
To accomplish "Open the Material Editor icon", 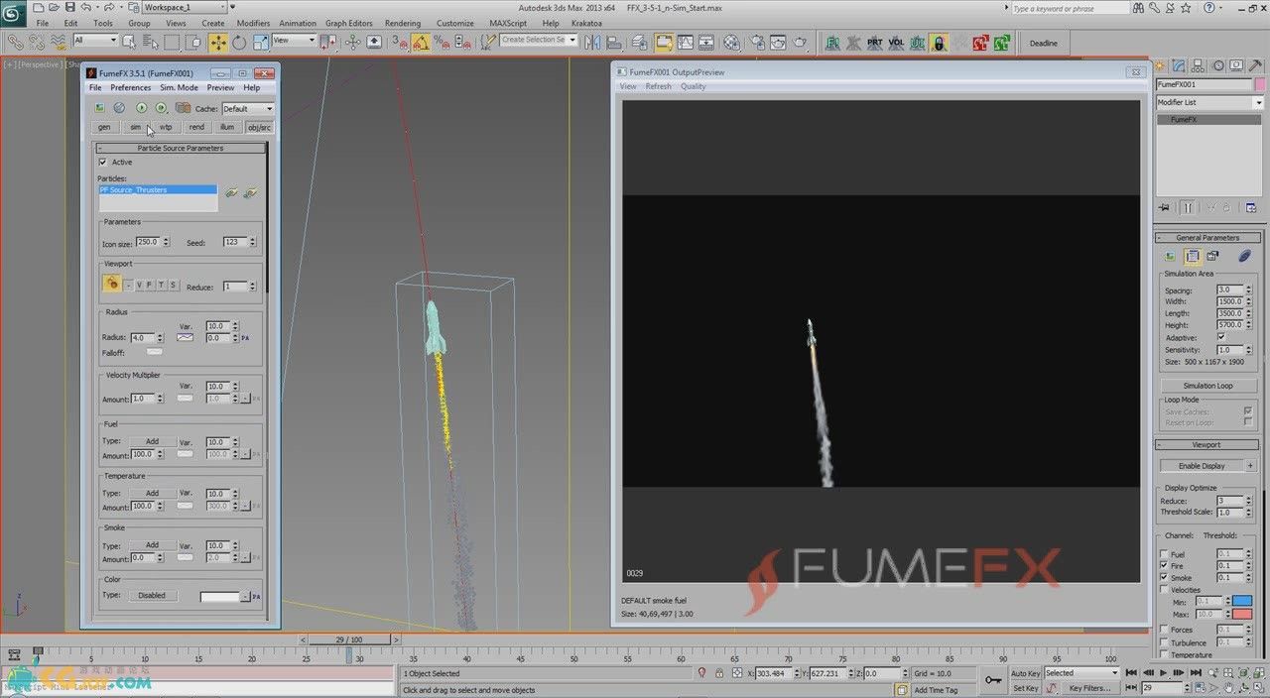I will 732,43.
